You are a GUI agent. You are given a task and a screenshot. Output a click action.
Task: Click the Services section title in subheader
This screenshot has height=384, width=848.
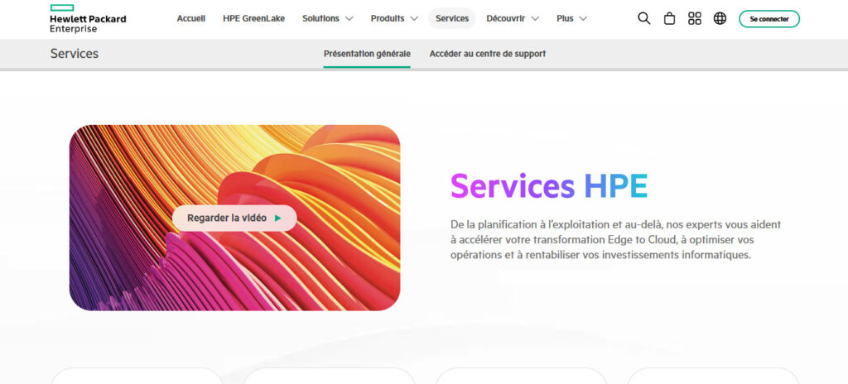(74, 54)
